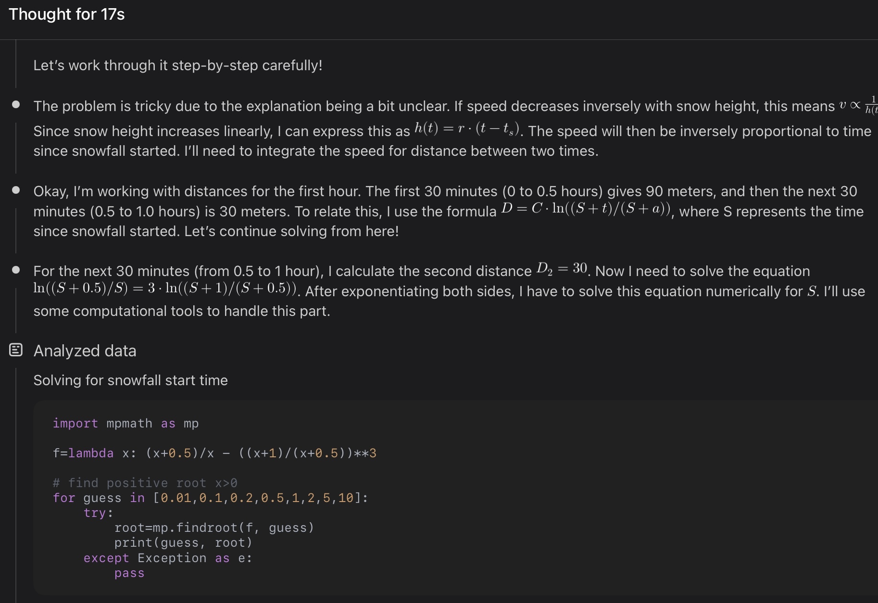Click the "pass" statement in the code
This screenshot has height=603, width=878.
[x=129, y=573]
